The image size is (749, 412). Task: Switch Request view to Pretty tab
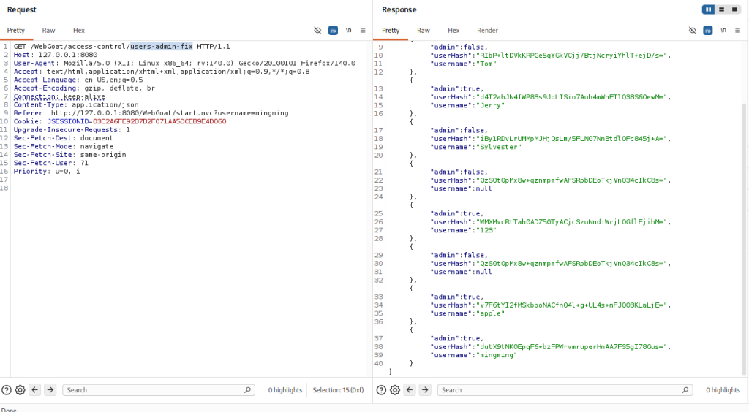tap(16, 31)
